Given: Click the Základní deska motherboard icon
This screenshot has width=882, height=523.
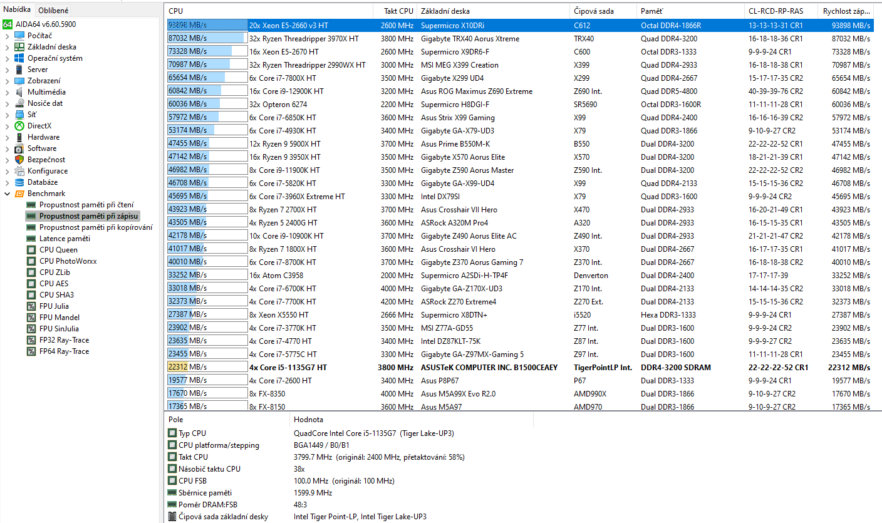Looking at the screenshot, I should pyautogui.click(x=19, y=46).
